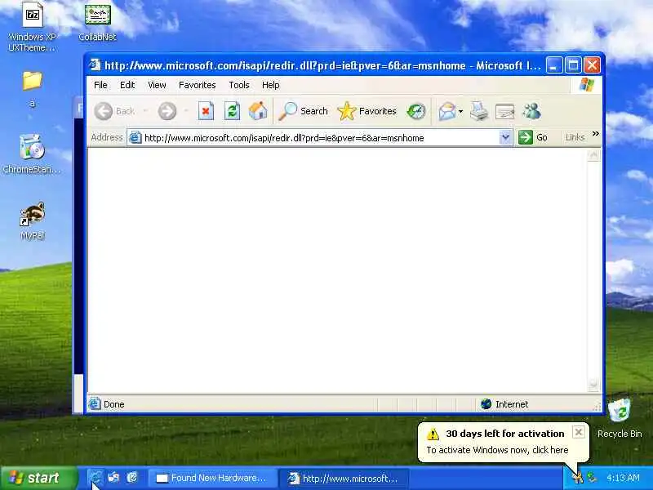Click the Windows flag logo in IE
The width and height of the screenshot is (653, 490).
pos(587,85)
